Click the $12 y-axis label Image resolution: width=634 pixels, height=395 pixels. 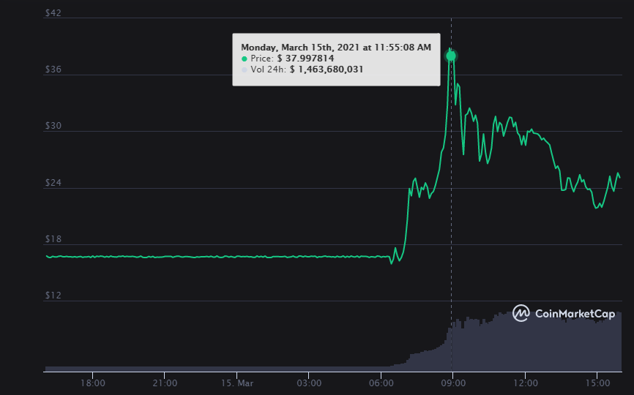(53, 296)
